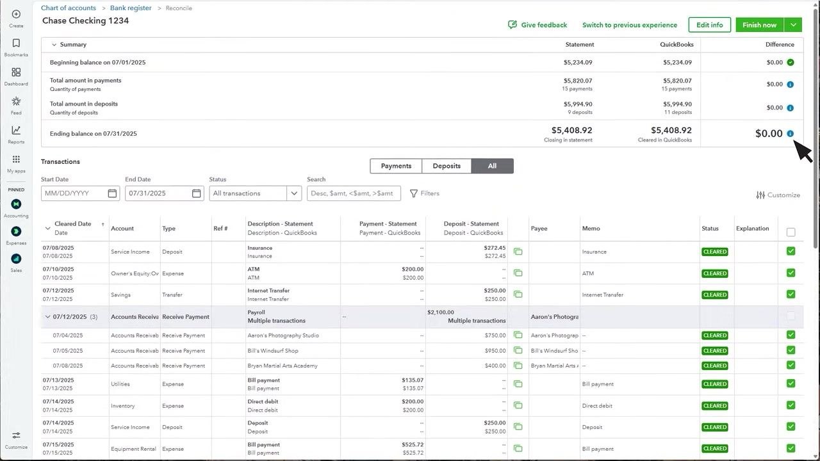Click the transaction Search field

pyautogui.click(x=354, y=193)
